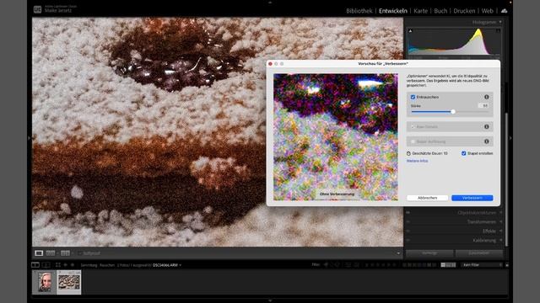Switch to the Buch module
The width and height of the screenshot is (540, 303).
click(x=440, y=11)
